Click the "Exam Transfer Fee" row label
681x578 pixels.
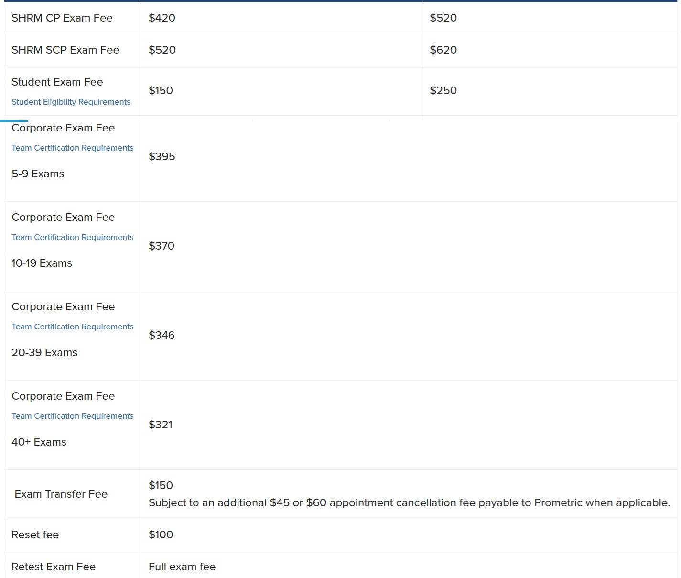tap(61, 494)
